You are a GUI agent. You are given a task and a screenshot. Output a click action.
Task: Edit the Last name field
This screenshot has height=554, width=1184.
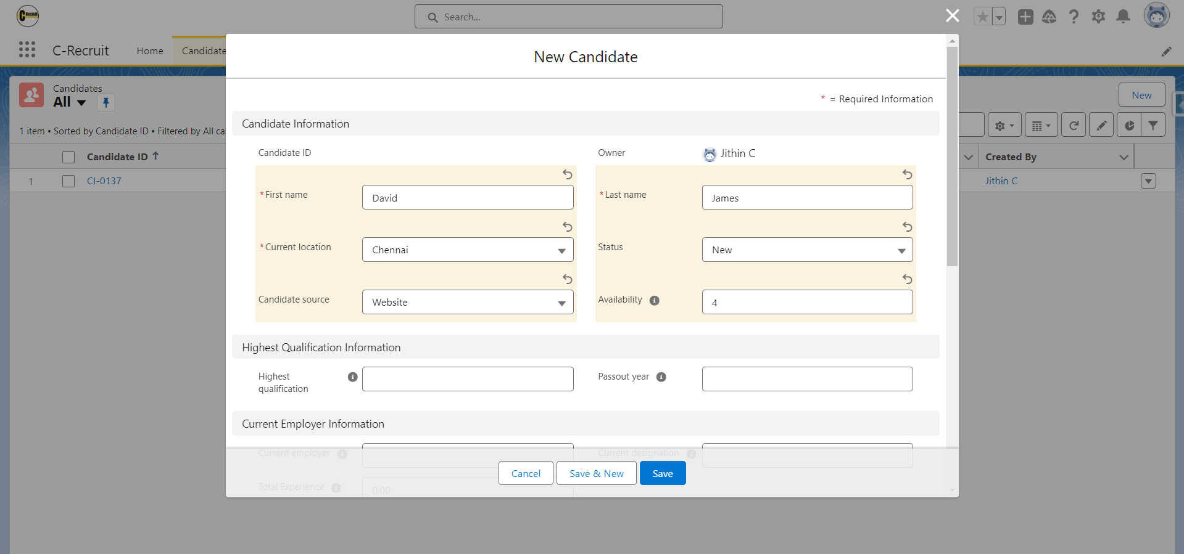pyautogui.click(x=807, y=197)
